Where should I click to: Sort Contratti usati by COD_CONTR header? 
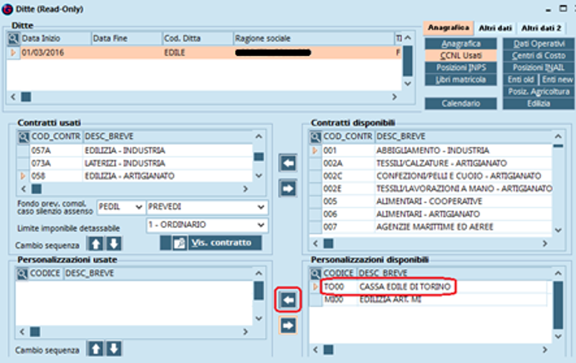56,137
